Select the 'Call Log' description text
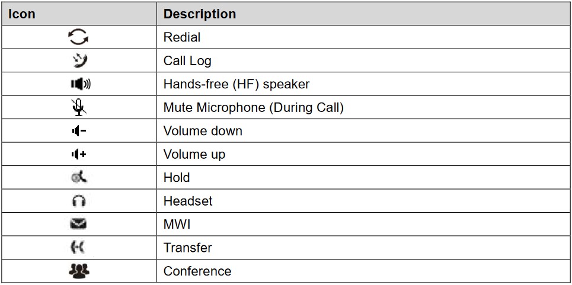 pyautogui.click(x=187, y=60)
